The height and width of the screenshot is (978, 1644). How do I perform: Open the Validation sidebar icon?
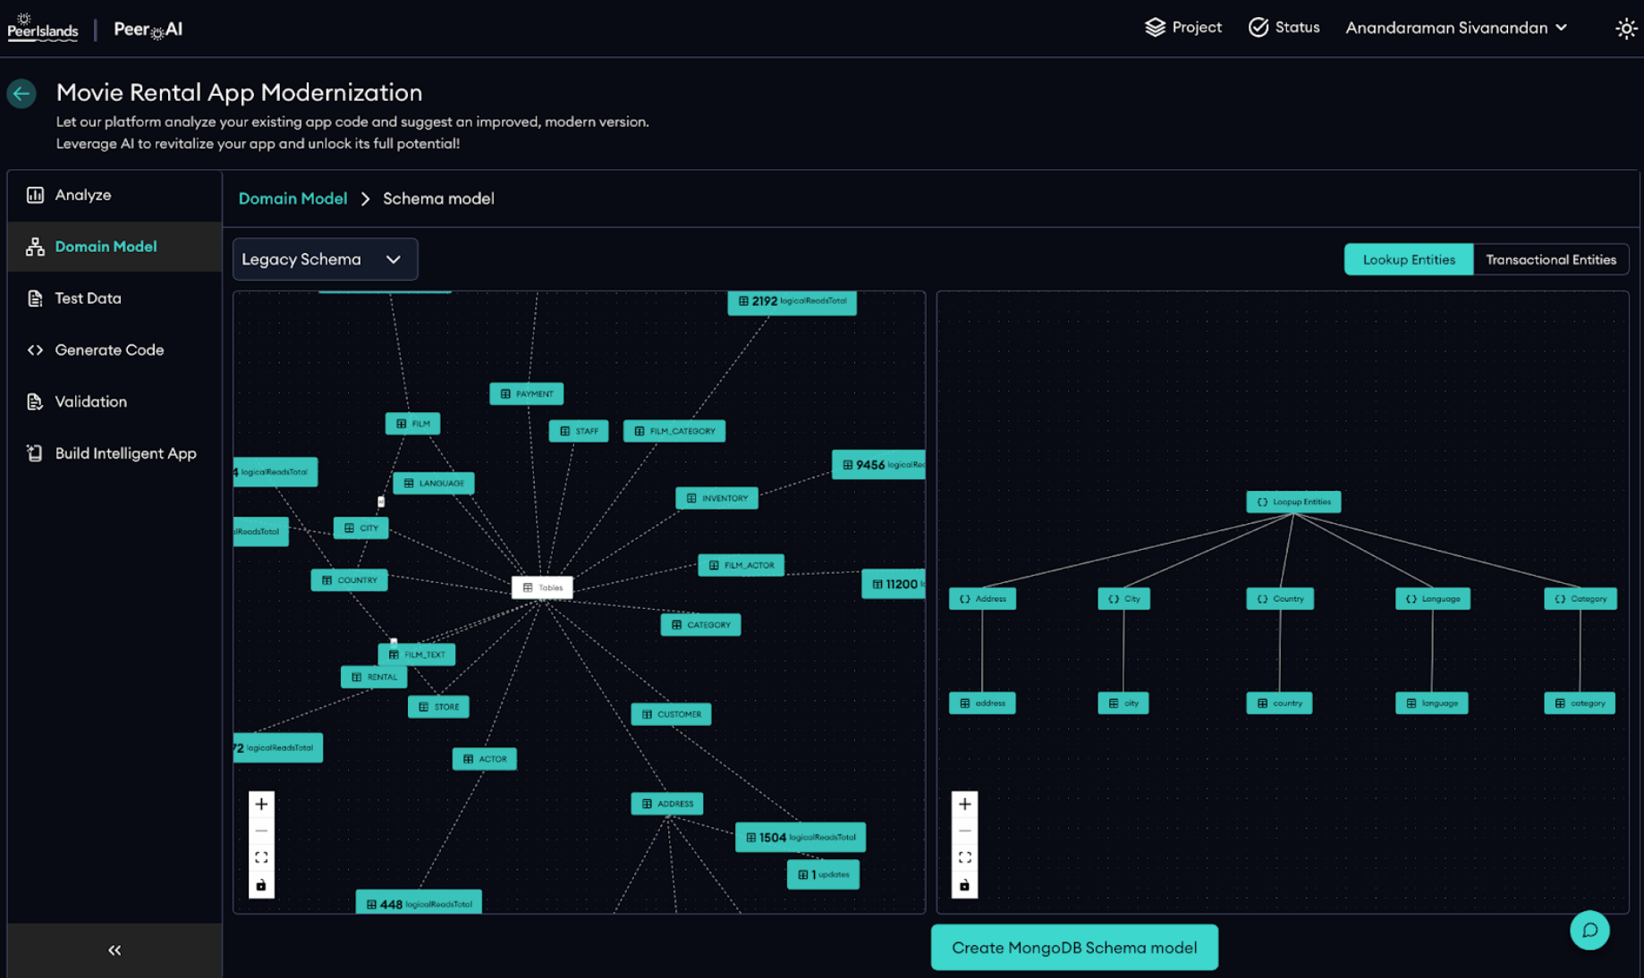pos(35,401)
